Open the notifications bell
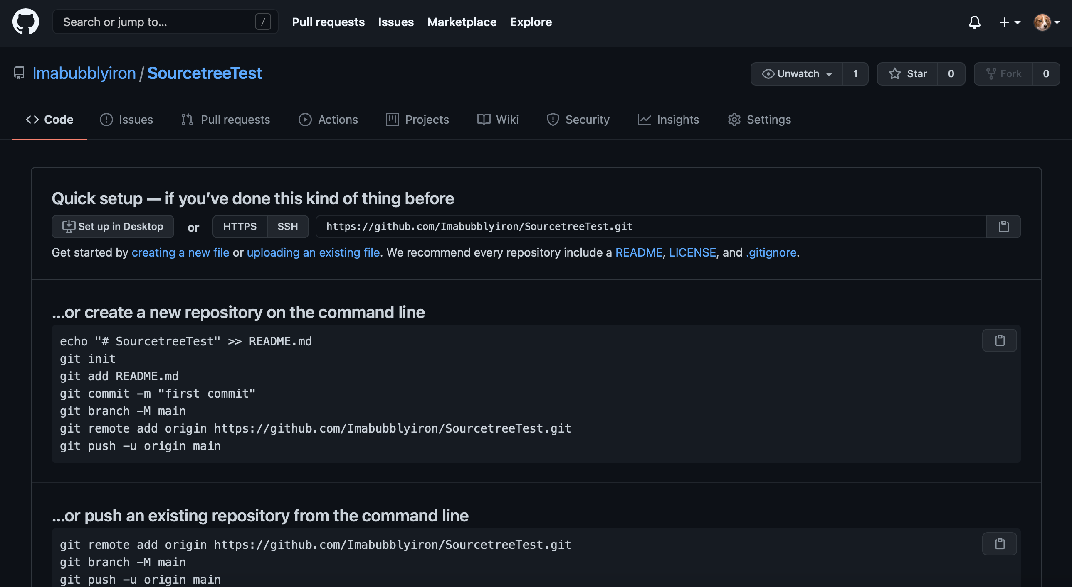 [x=974, y=22]
